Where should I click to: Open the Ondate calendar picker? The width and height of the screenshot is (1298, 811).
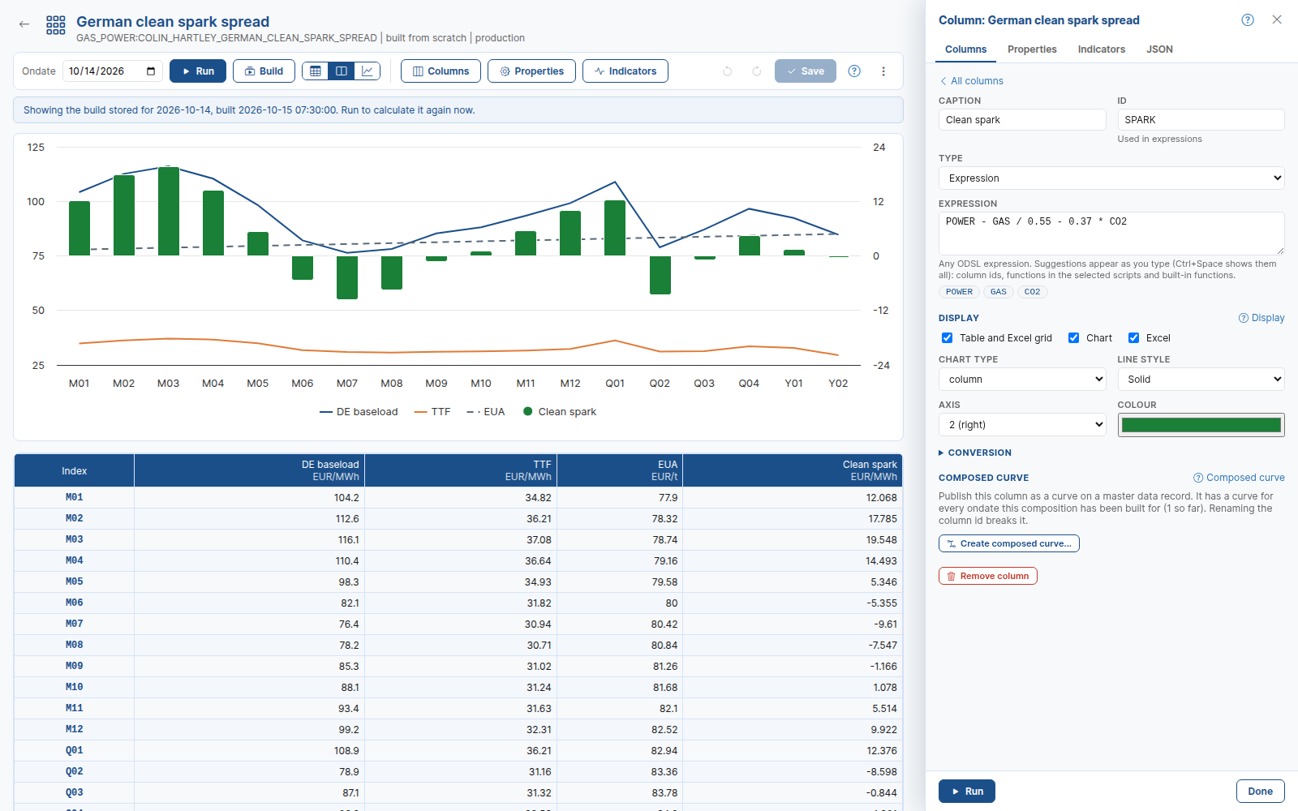click(x=151, y=71)
